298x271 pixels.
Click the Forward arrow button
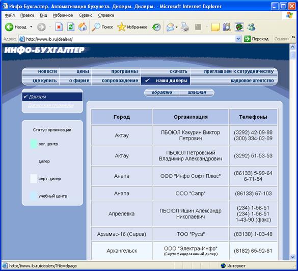pos(41,27)
